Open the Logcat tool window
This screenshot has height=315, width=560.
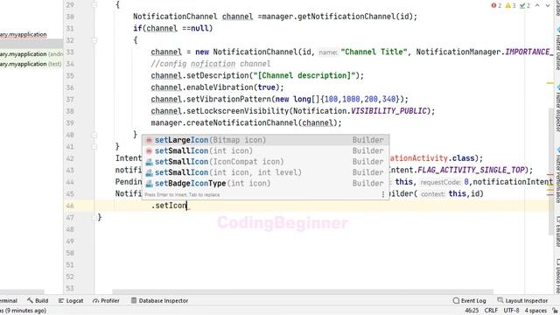71,301
